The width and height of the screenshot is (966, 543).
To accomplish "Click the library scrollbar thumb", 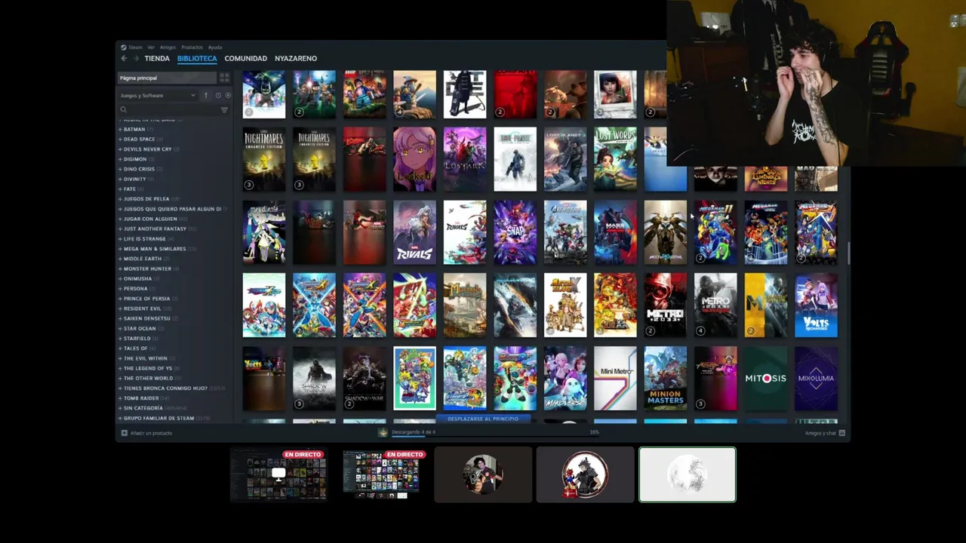I will coord(848,254).
